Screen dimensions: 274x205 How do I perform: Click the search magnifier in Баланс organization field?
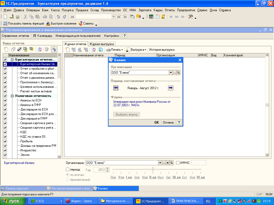pos(178,73)
